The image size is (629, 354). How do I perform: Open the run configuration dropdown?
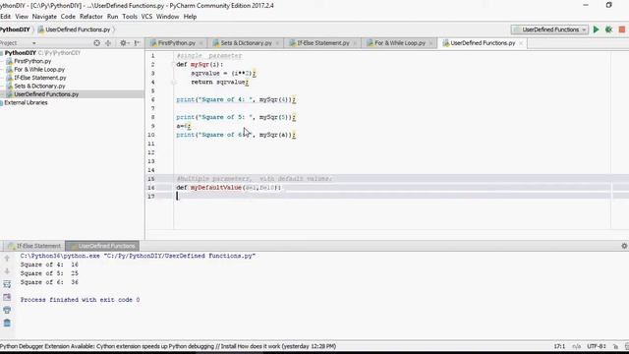pyautogui.click(x=549, y=29)
